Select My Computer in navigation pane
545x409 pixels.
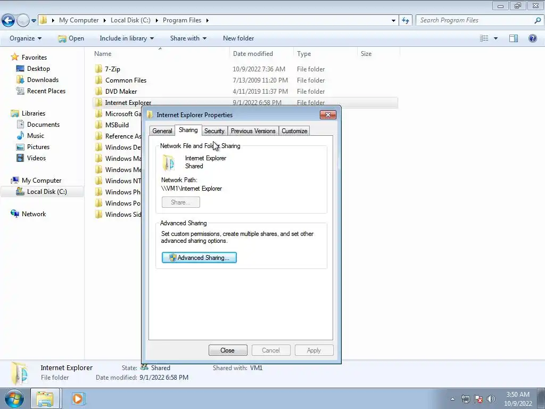(x=36, y=180)
